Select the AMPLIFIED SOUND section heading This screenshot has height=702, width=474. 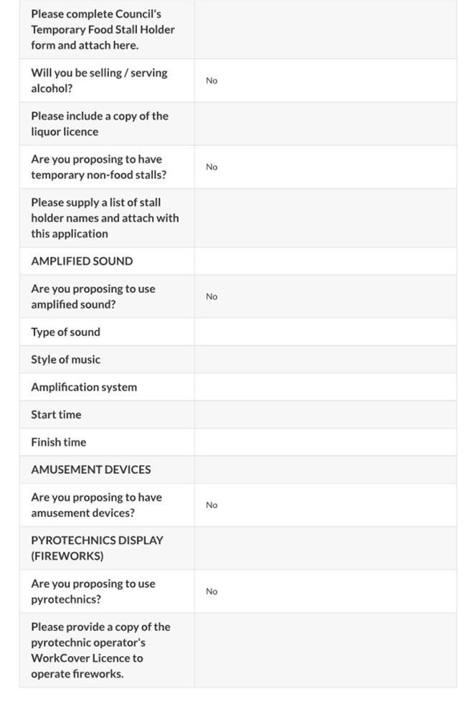(82, 261)
